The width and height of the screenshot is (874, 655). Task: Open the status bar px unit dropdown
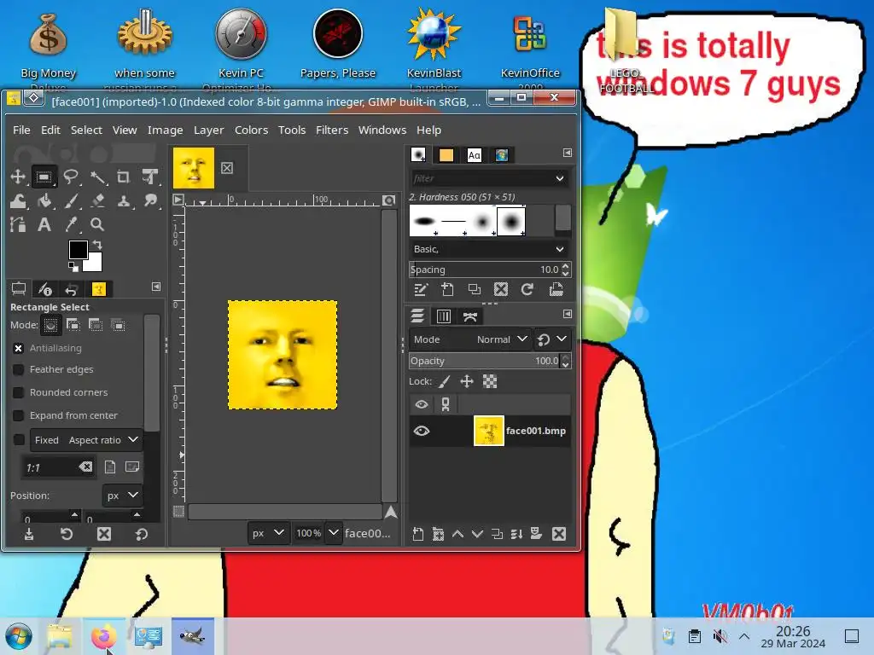coord(267,533)
